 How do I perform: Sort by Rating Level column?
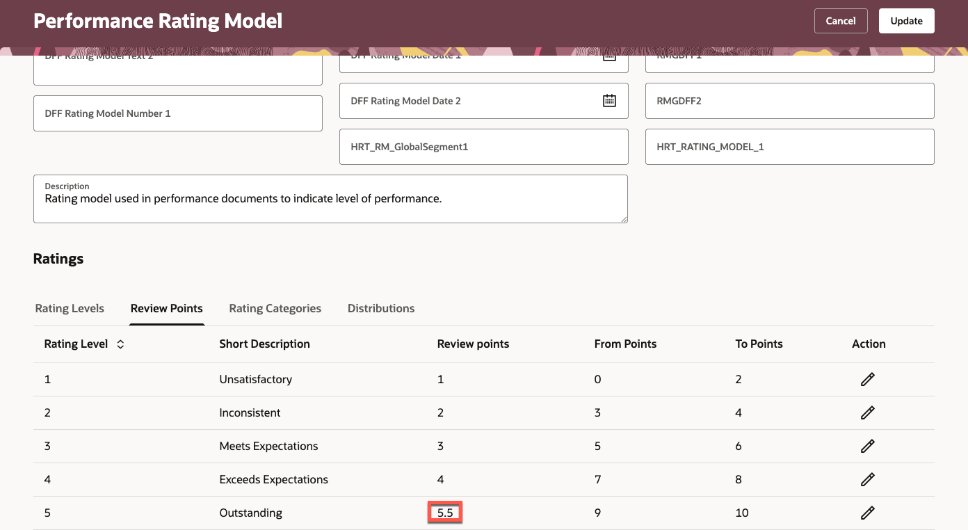(x=120, y=344)
